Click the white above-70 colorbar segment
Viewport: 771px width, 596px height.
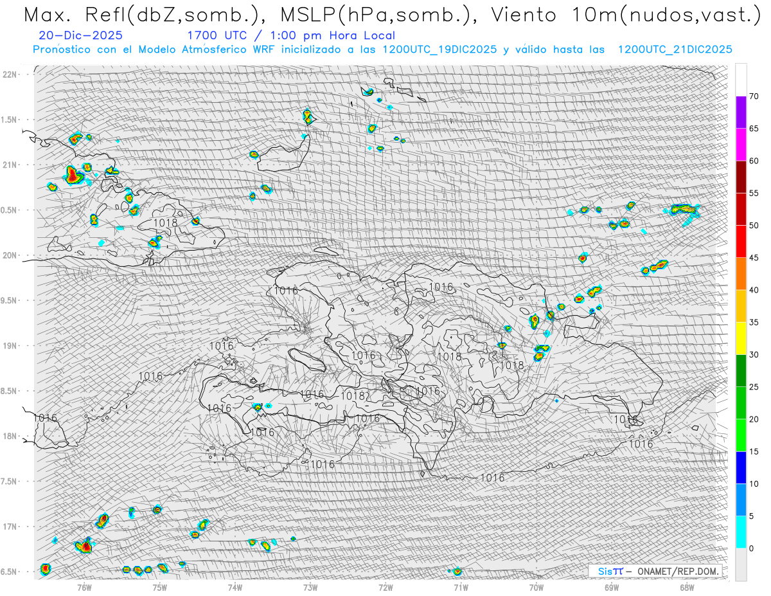tap(741, 80)
